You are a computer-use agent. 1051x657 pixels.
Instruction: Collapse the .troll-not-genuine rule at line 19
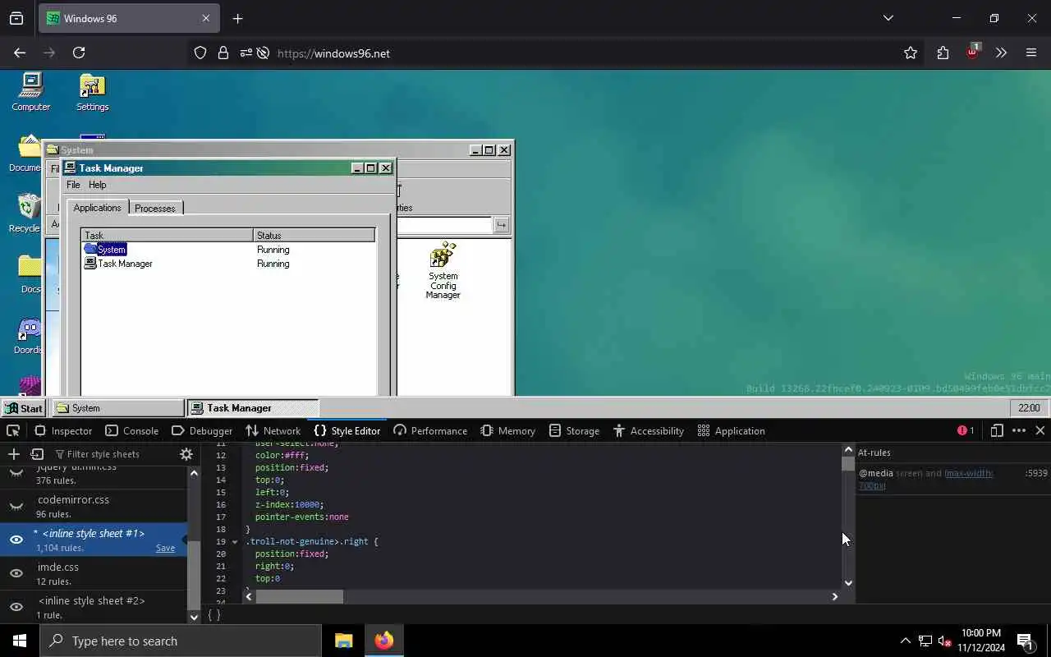click(235, 542)
